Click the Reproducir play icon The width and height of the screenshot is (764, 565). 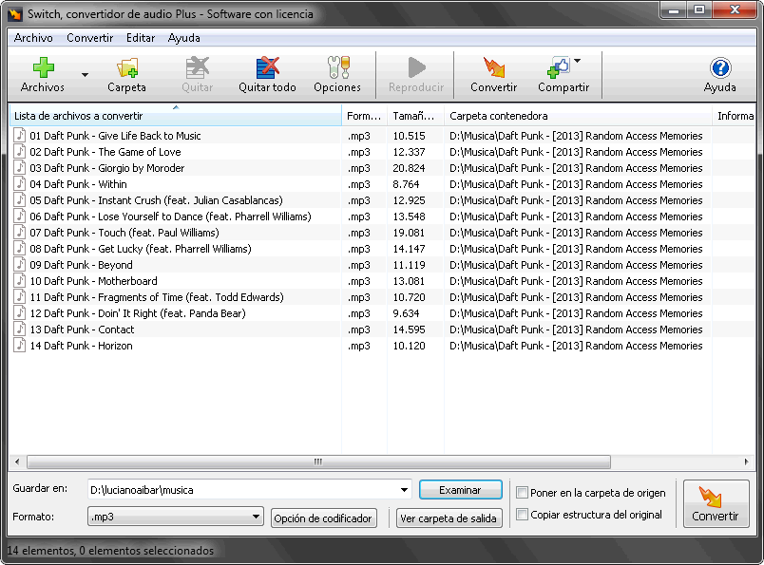point(416,67)
